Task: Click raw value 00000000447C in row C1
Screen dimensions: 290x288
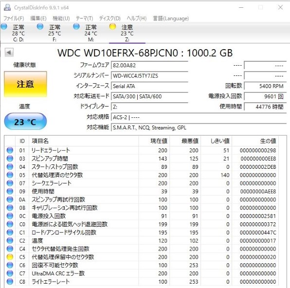Action: click(258, 233)
